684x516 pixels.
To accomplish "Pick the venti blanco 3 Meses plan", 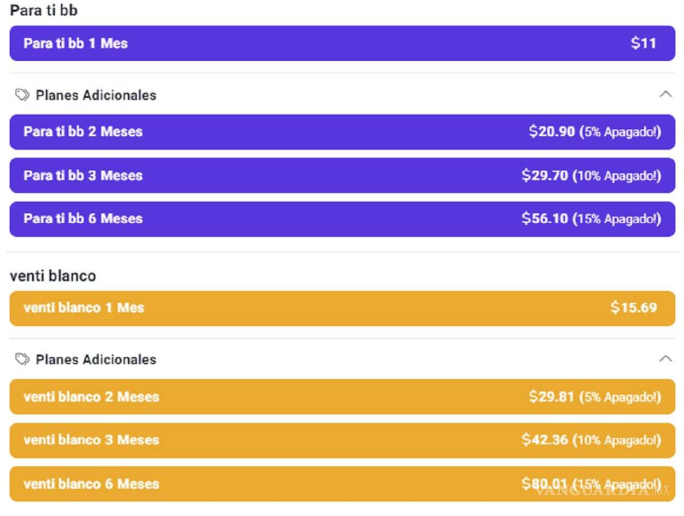I will 342,440.
